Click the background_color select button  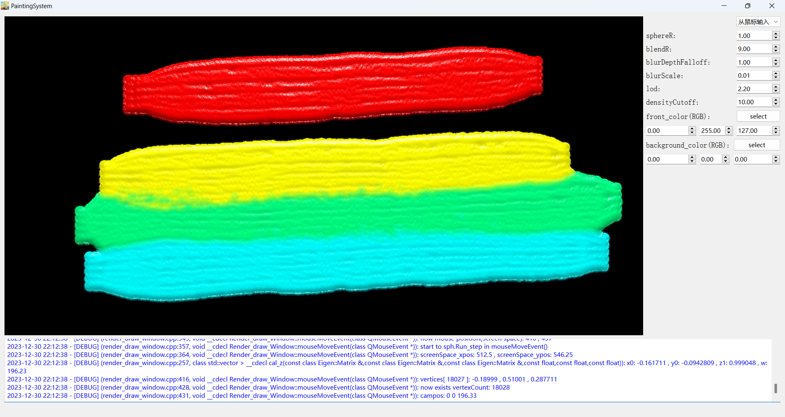point(756,145)
